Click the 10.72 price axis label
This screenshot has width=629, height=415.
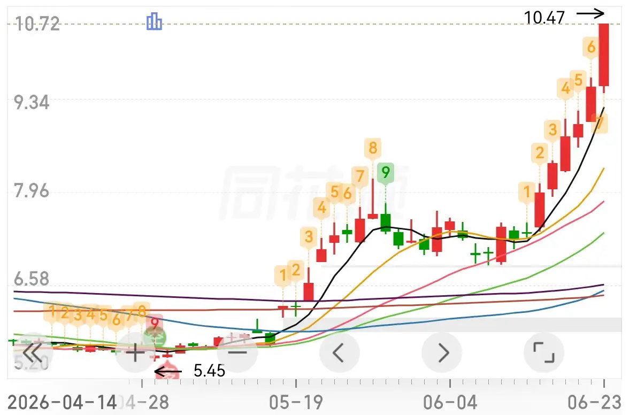(36, 24)
